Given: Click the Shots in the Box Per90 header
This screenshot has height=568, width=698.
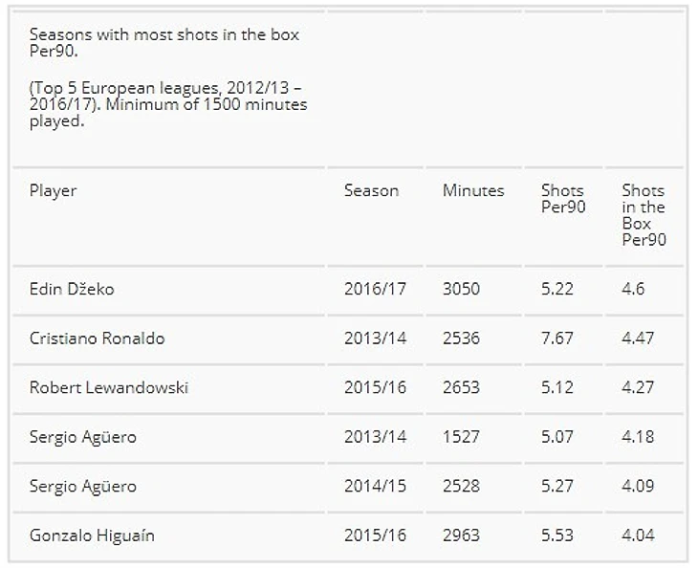Looking at the screenshot, I should [643, 215].
